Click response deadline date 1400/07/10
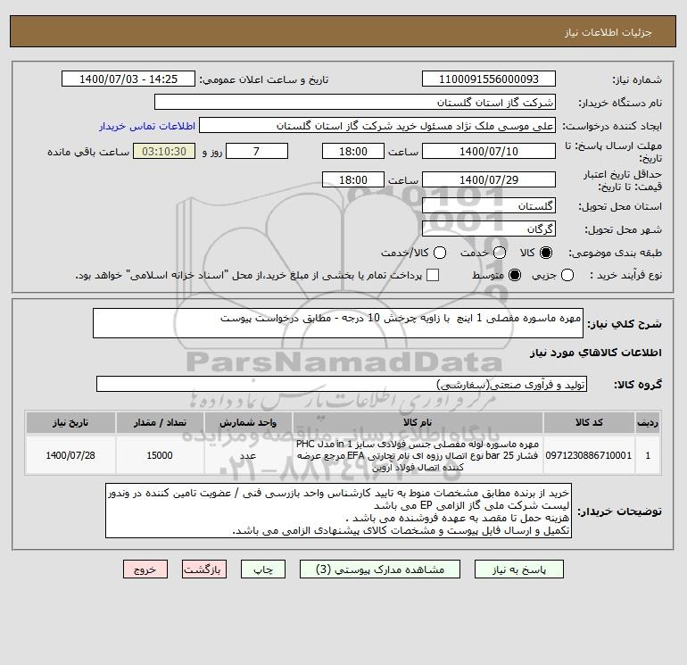The image size is (687, 665). pos(489,151)
